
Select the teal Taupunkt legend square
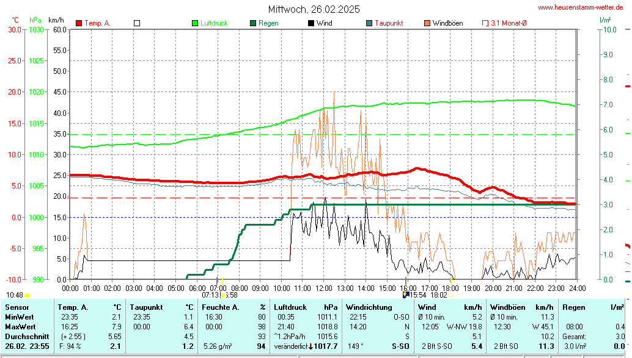point(369,23)
